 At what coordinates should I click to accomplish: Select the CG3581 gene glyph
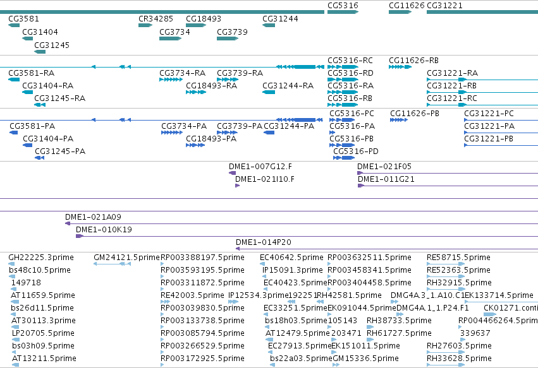click(x=14, y=25)
